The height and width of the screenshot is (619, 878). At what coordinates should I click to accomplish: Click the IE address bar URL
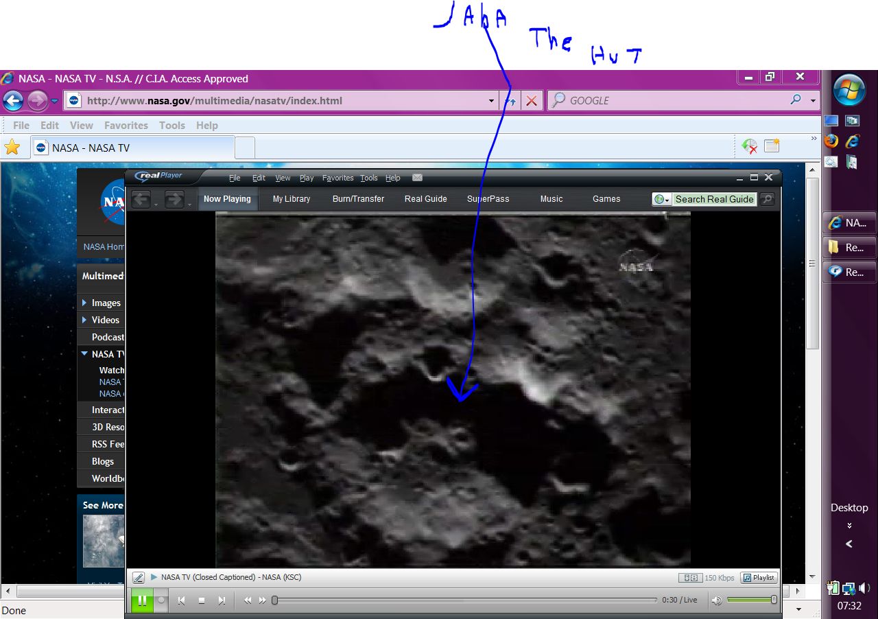pos(214,101)
